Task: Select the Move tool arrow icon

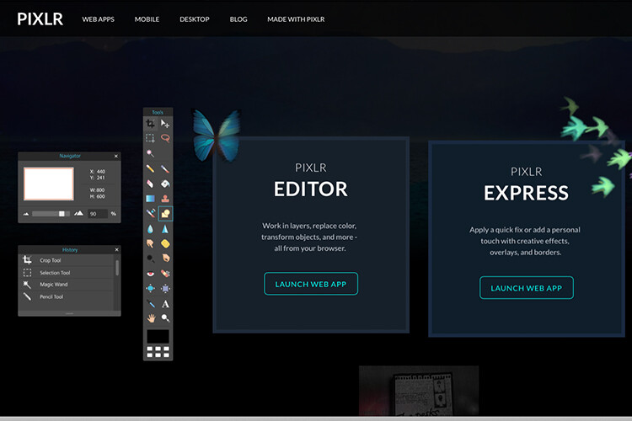Action: (x=165, y=123)
